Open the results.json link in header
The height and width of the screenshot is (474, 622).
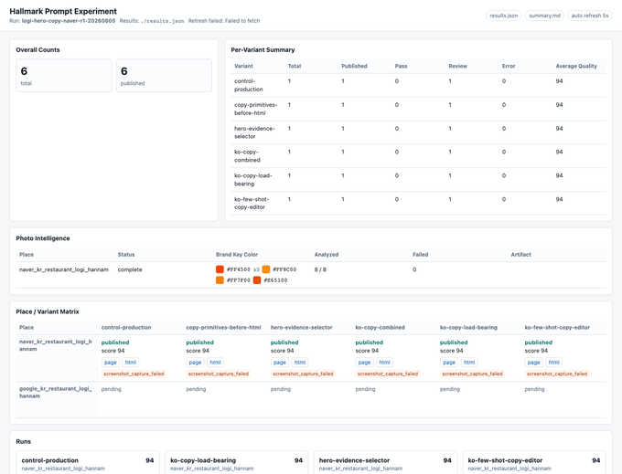click(503, 16)
